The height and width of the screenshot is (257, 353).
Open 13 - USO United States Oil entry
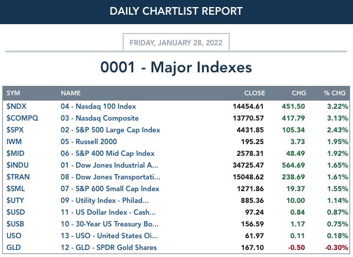pyautogui.click(x=110, y=236)
